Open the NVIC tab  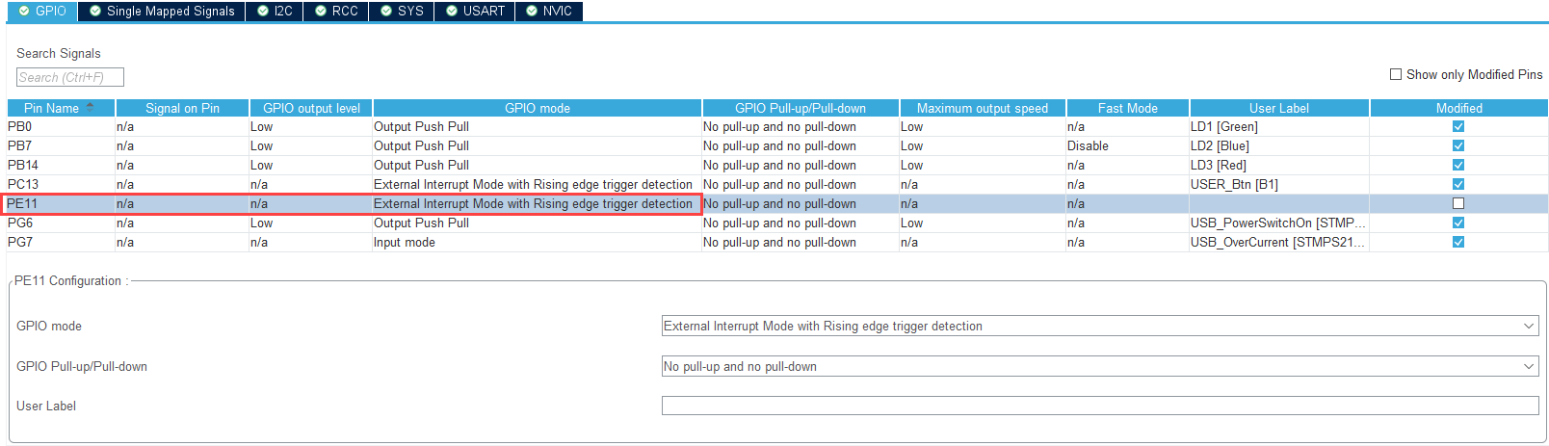[x=548, y=12]
